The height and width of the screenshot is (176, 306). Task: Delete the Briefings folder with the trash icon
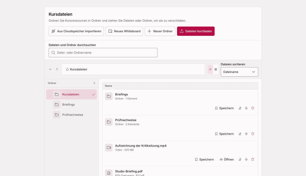(x=253, y=108)
